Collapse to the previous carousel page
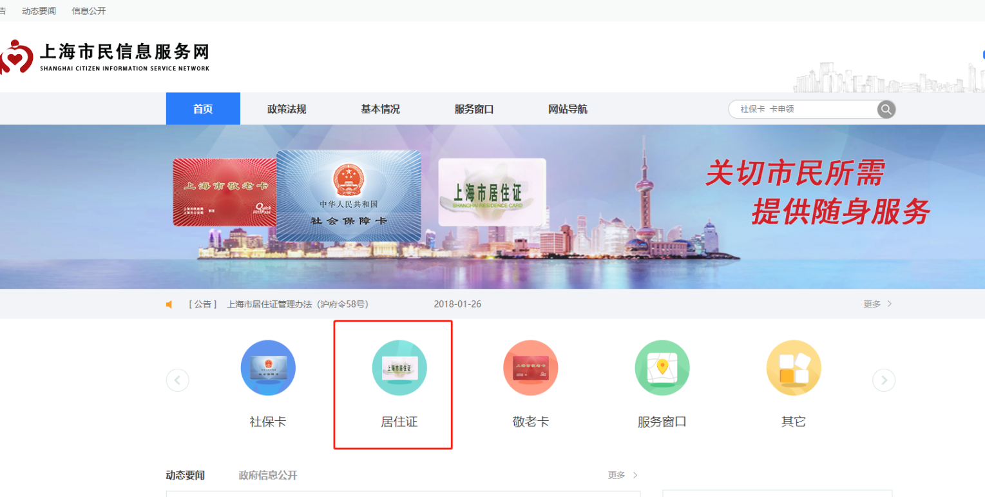 [x=178, y=380]
